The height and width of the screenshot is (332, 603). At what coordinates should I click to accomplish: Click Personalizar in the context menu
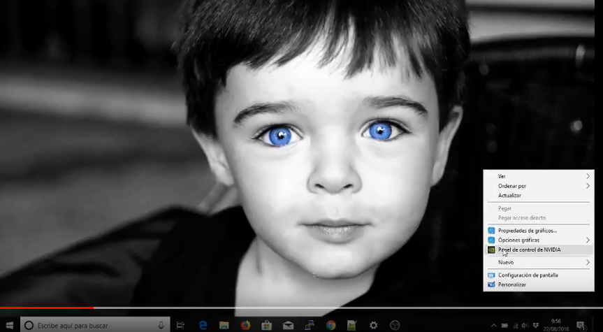point(512,284)
